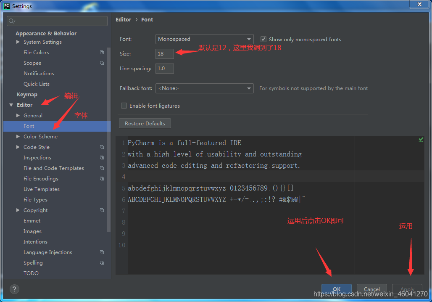The image size is (432, 302).
Task: Open File Encodings settings
Action: coord(41,178)
